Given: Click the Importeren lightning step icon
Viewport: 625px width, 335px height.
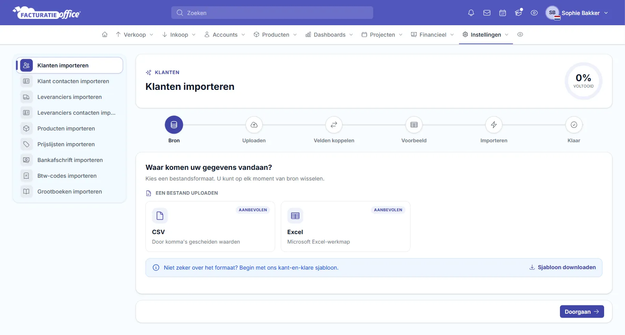Looking at the screenshot, I should [x=494, y=125].
